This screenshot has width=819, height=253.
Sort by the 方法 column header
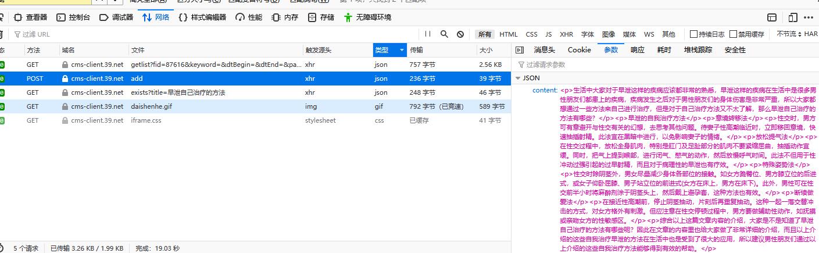[41, 50]
